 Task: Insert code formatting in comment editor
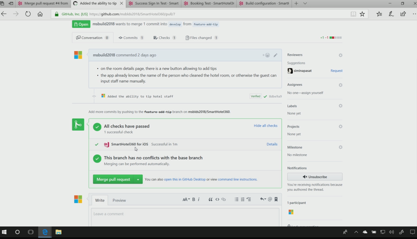point(217,199)
